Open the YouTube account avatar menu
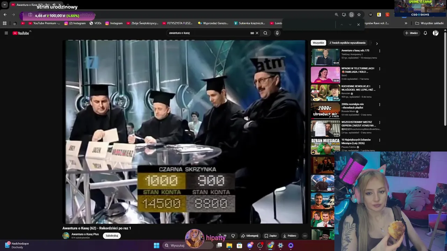Screen dimensions: 447x251 click(x=435, y=33)
